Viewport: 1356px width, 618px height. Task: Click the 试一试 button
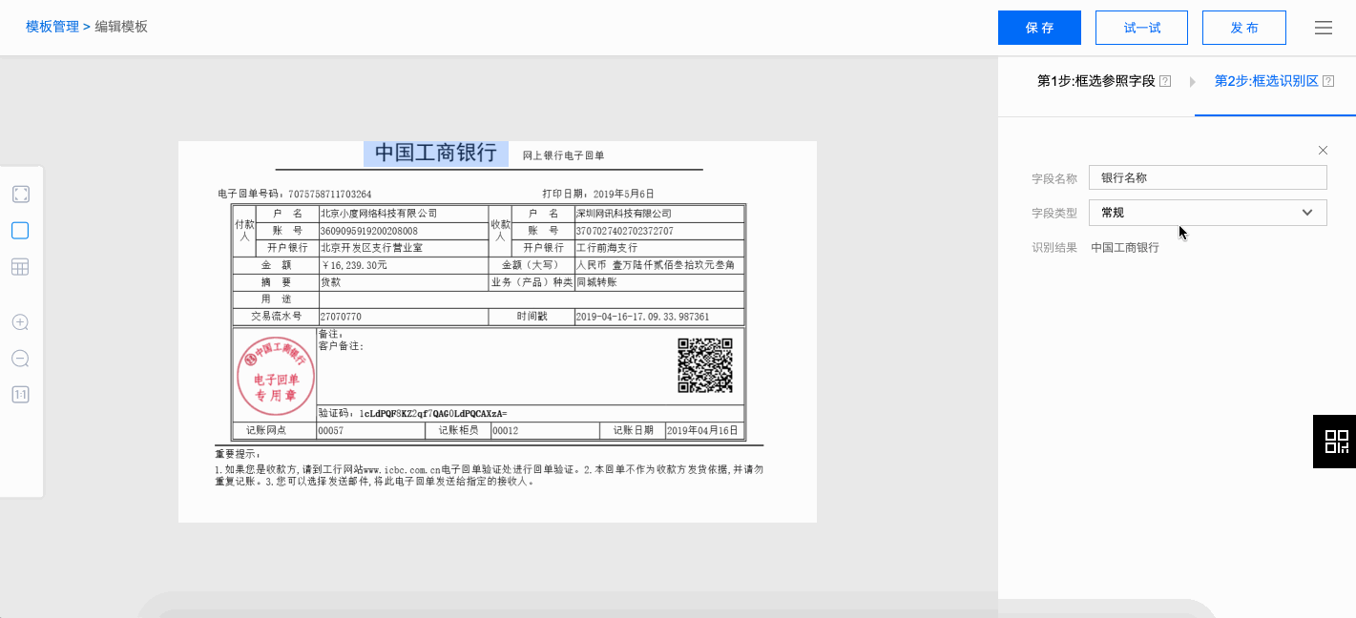click(x=1141, y=28)
